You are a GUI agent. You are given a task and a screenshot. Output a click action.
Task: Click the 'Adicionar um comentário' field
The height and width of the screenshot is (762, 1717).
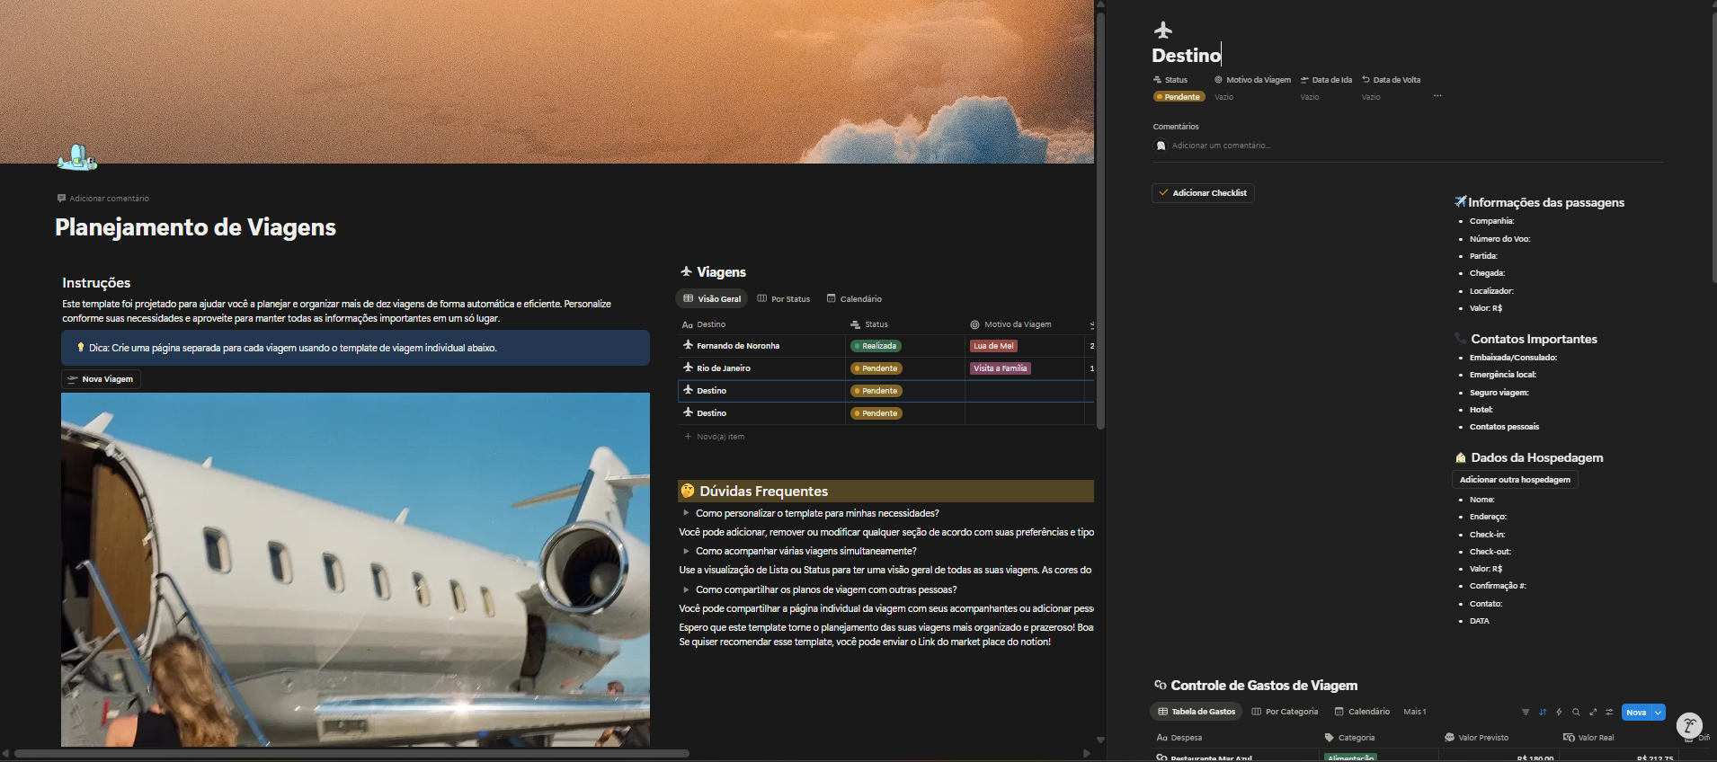[1221, 146]
